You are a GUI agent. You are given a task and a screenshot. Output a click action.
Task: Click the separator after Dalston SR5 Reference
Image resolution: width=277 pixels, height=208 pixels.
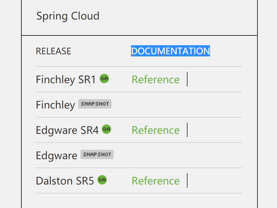187,181
